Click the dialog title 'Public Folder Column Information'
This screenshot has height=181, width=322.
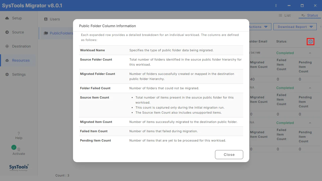click(x=108, y=26)
